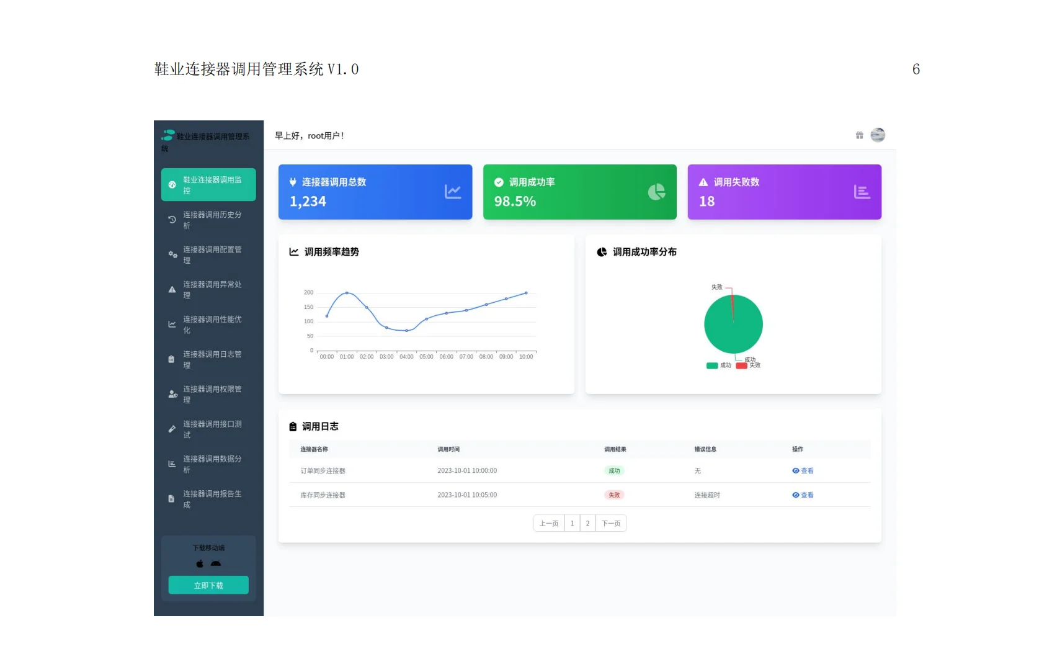Click the history icon for 连接器调用历史分析
This screenshot has height=654, width=1052.
171,218
